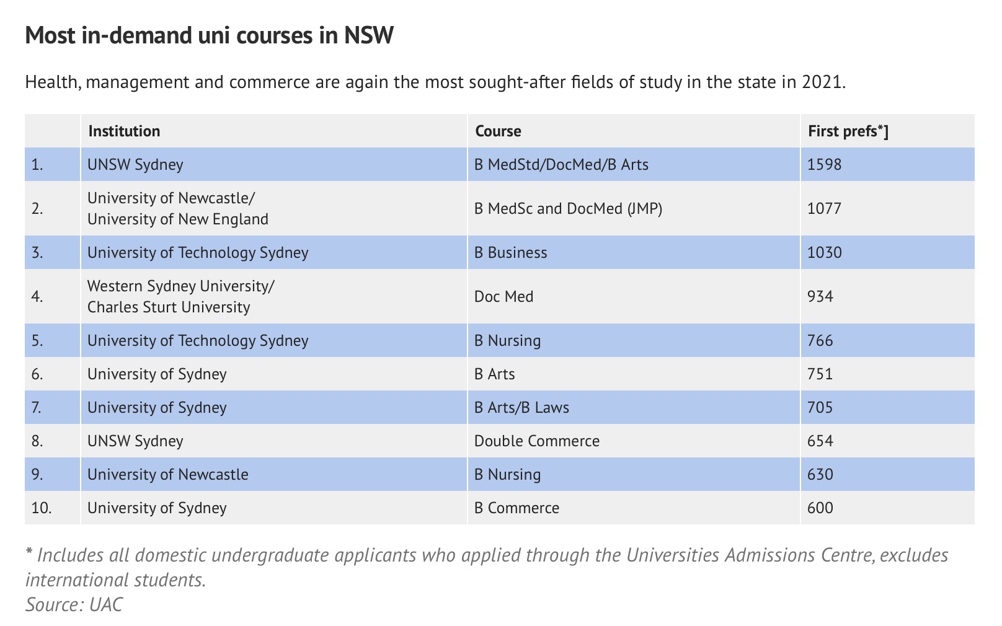The width and height of the screenshot is (1002, 626).
Task: Select the Double Commerce course cell
Action: click(x=634, y=441)
